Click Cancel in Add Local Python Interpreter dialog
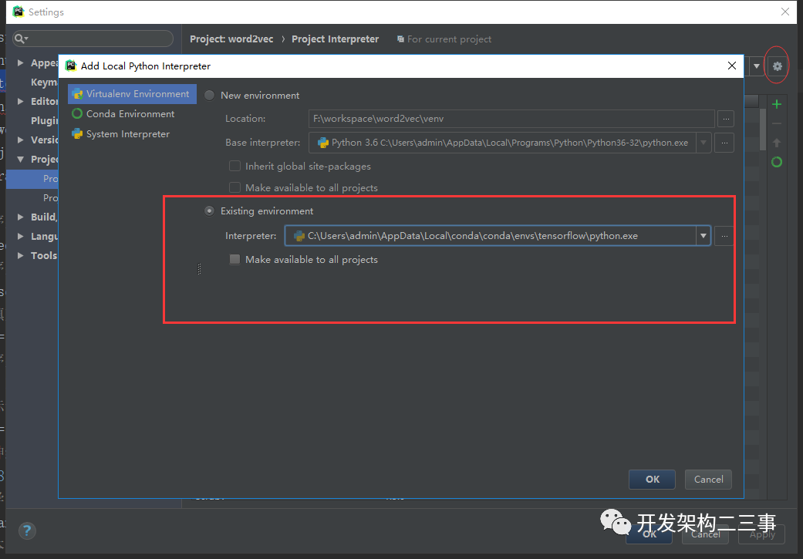Viewport: 803px width, 559px height. 708,480
